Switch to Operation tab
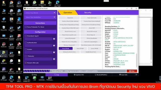Viewport: 161px width, 90px height. tap(68, 12)
